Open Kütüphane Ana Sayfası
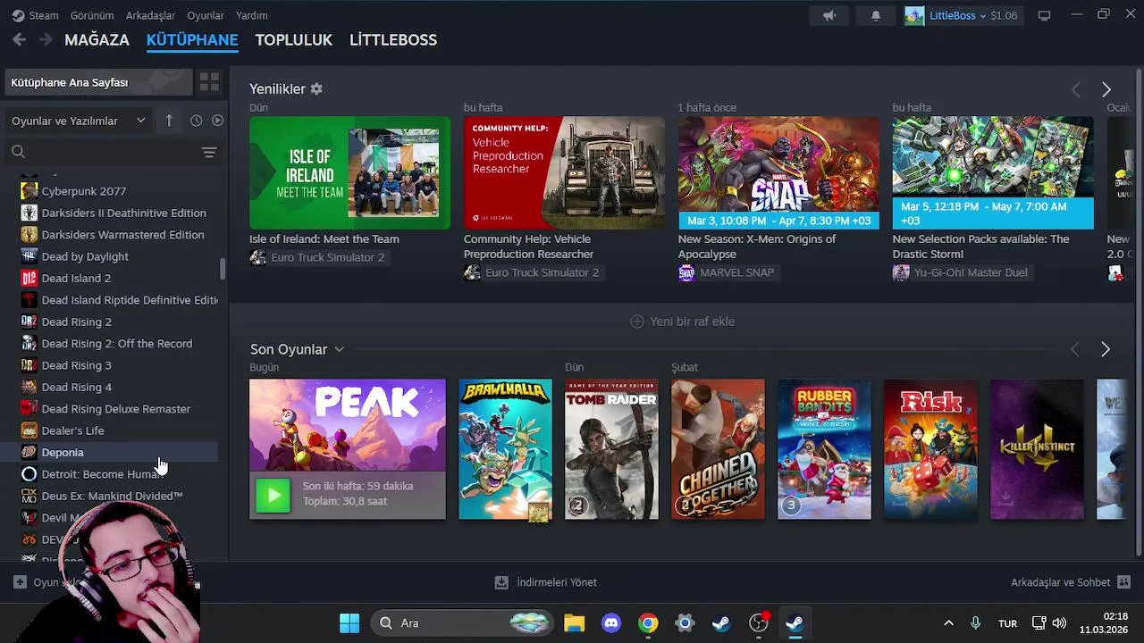This screenshot has height=643, width=1144. (x=97, y=82)
